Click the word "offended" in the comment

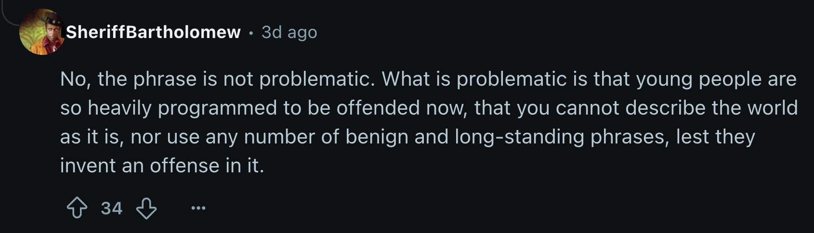click(x=378, y=108)
